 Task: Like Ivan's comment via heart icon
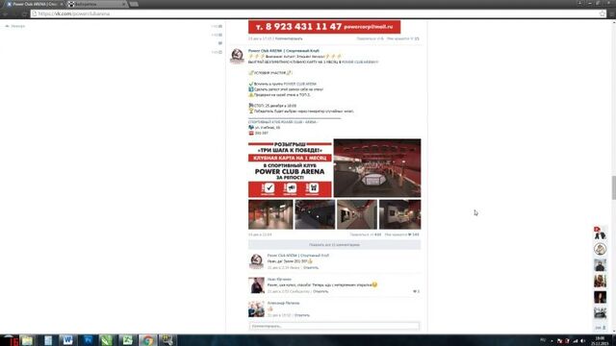415,291
